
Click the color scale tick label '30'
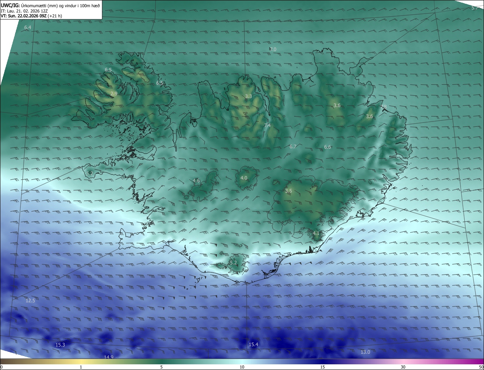click(x=403, y=367)
